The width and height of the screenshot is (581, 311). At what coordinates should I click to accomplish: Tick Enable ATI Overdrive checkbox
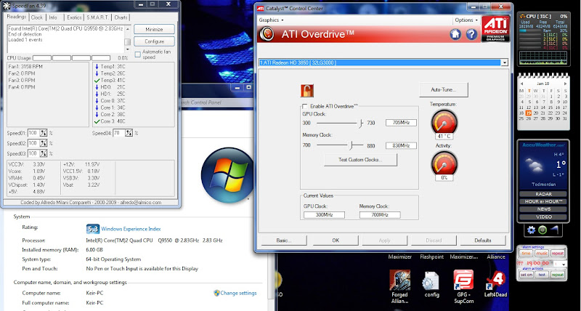click(304, 106)
